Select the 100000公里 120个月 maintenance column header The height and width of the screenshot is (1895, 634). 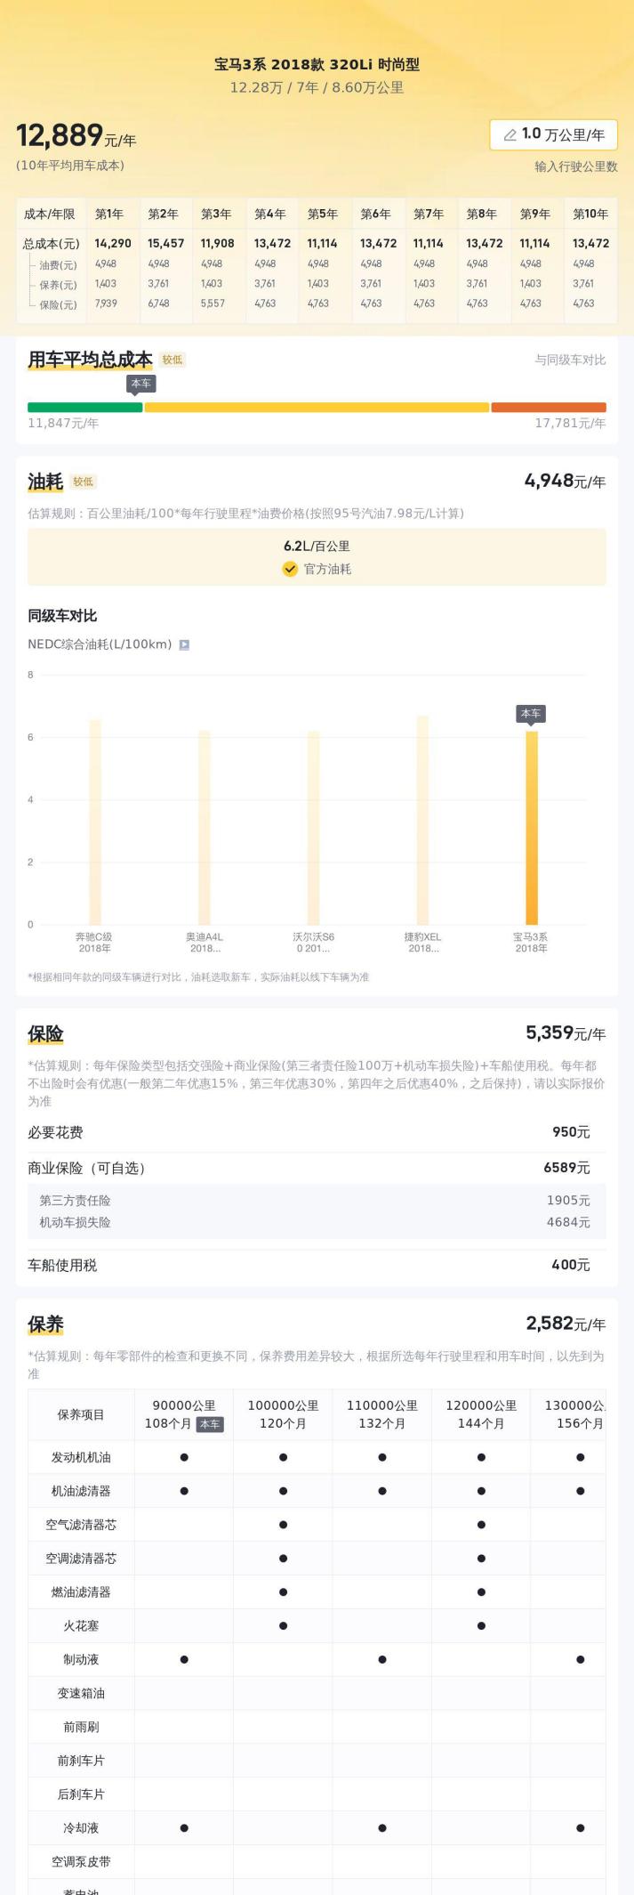(283, 1414)
